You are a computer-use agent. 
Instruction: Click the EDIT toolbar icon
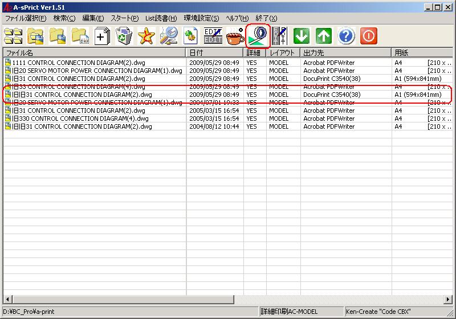213,36
